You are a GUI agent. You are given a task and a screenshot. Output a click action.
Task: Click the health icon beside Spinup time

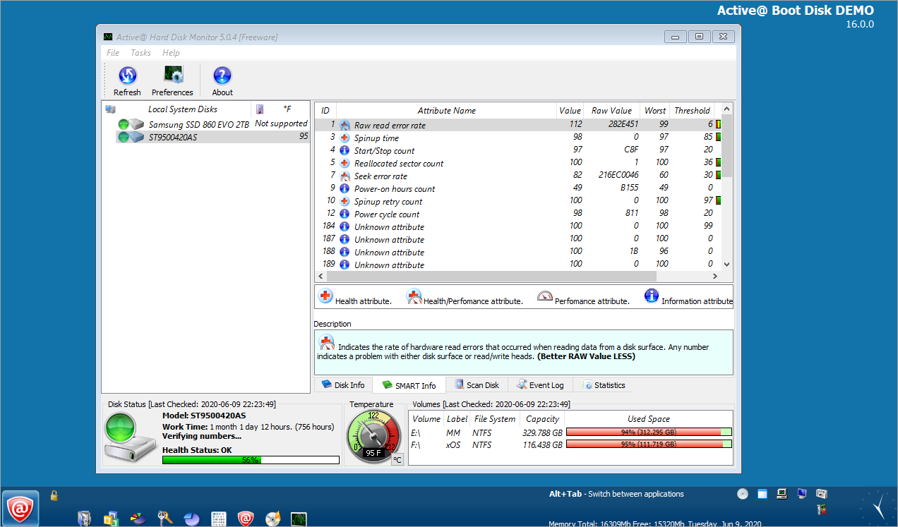coord(345,138)
